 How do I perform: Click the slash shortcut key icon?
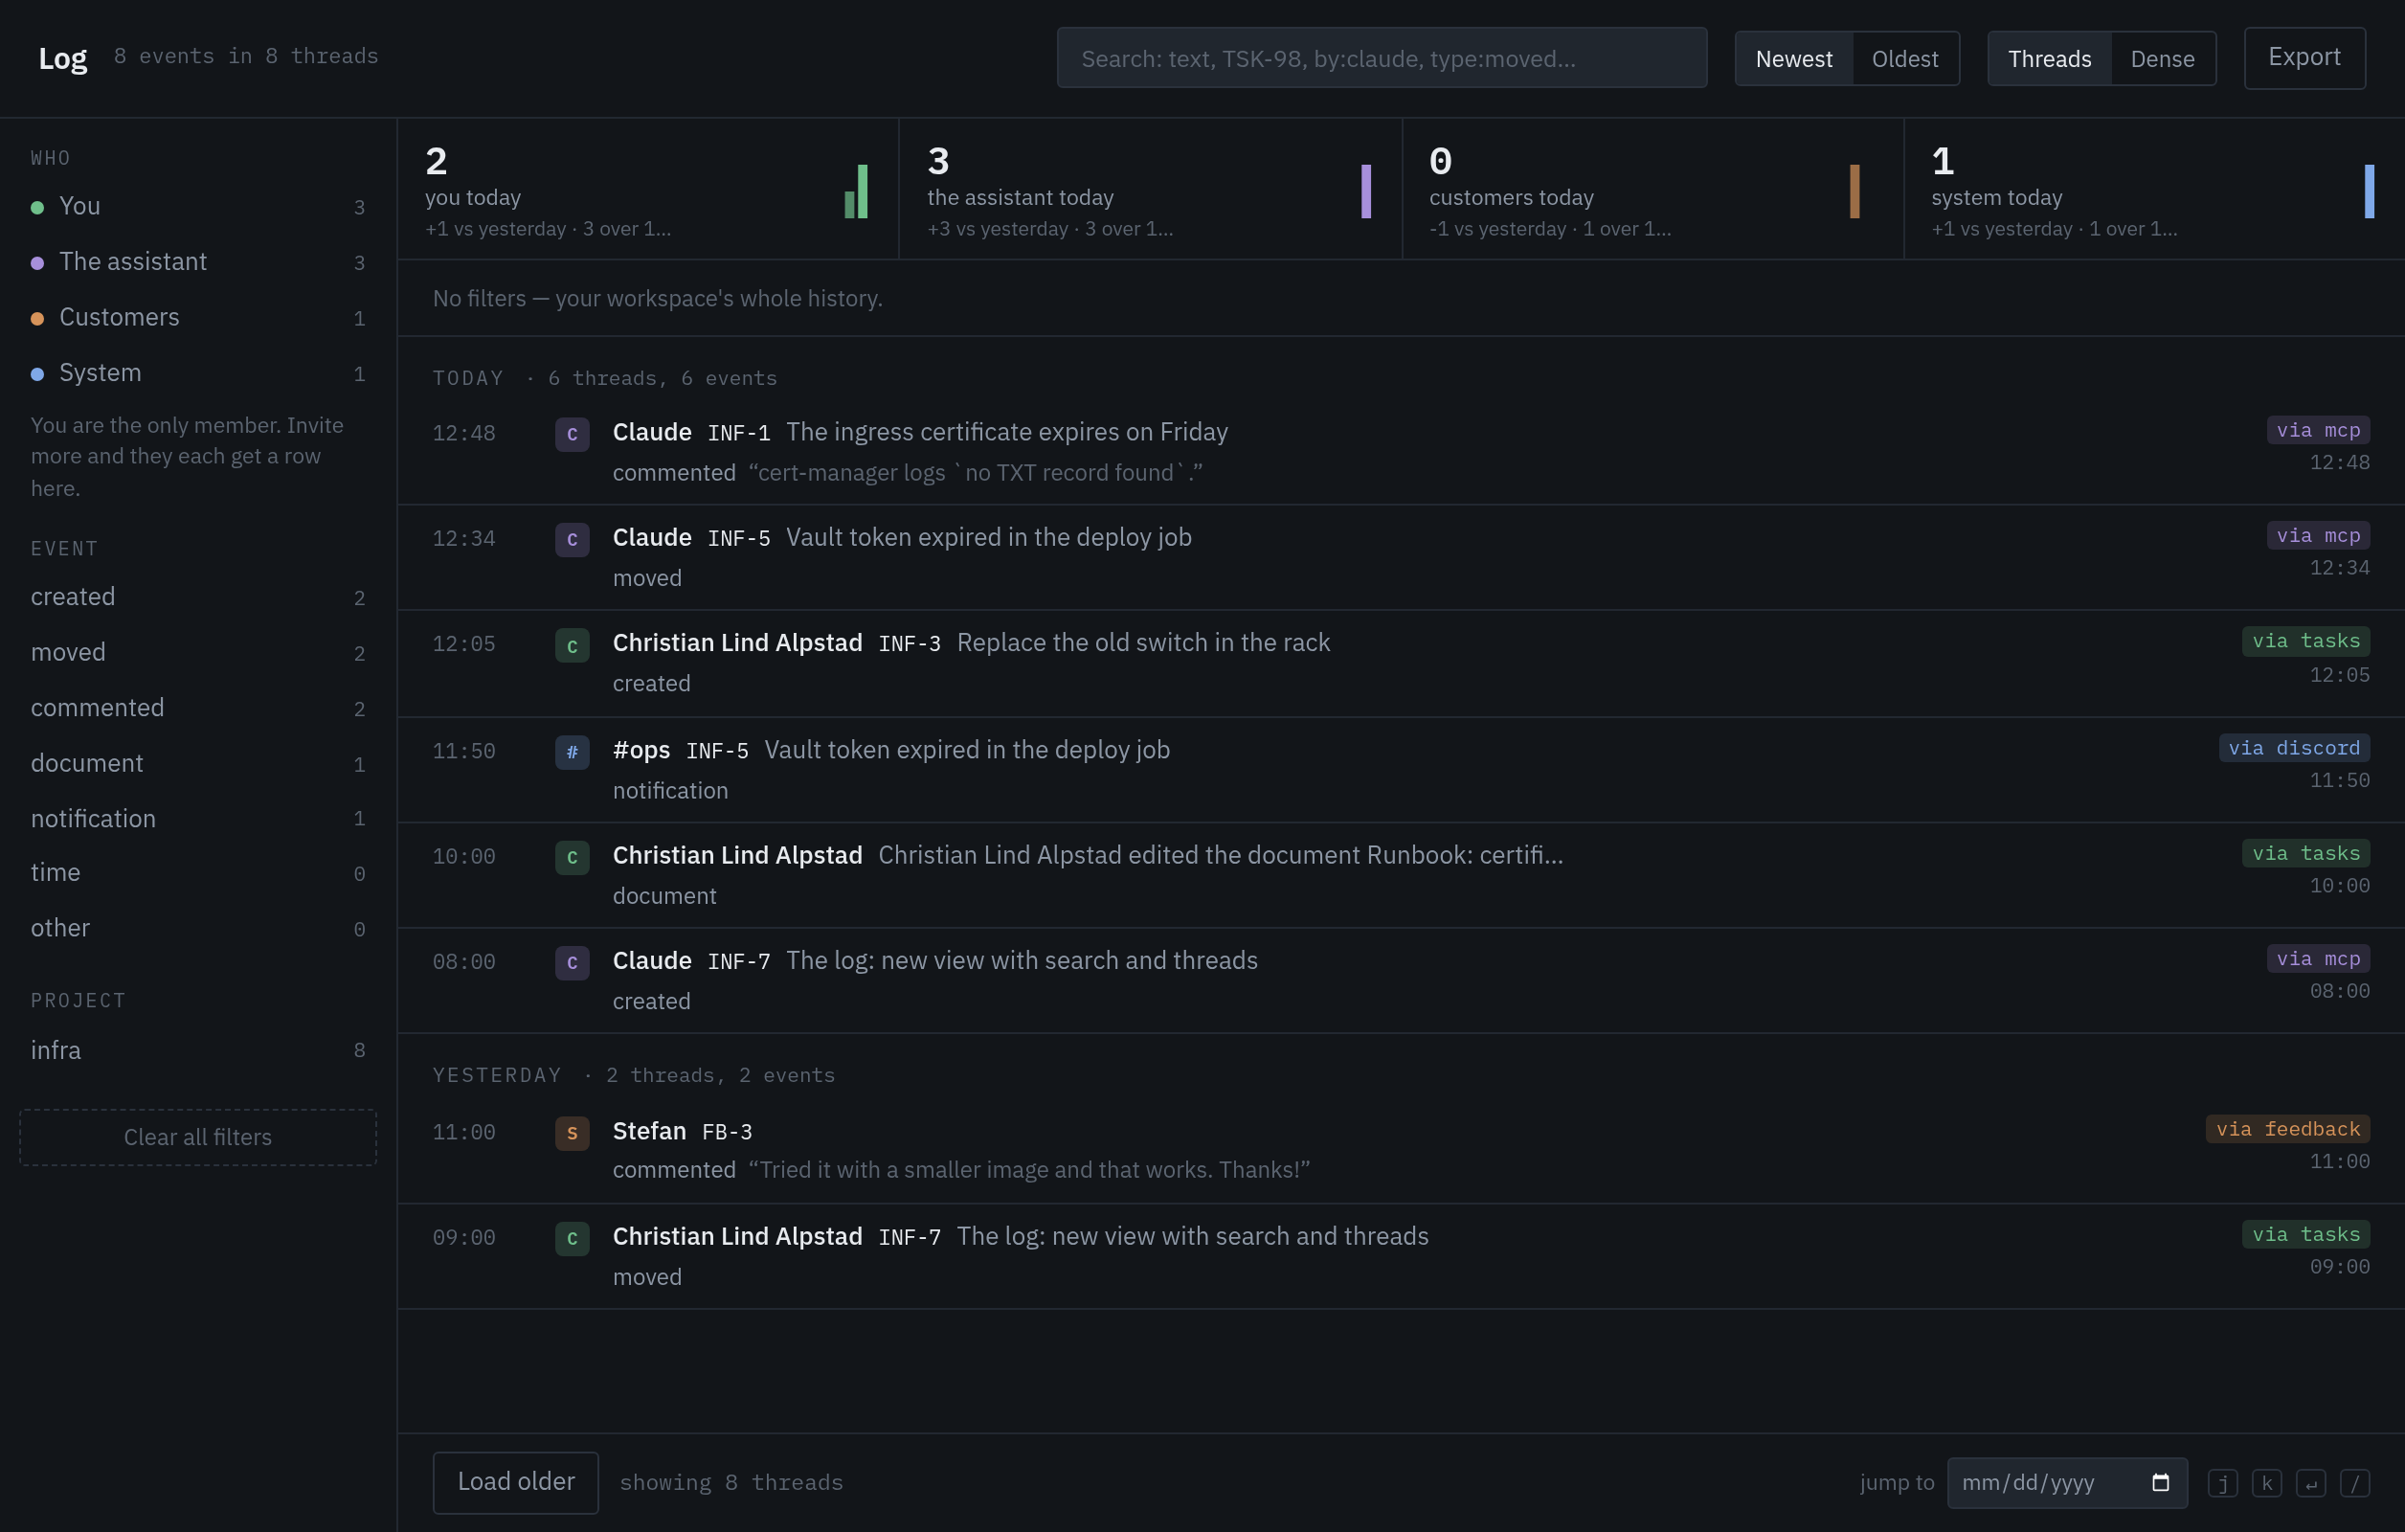pos(2355,1483)
